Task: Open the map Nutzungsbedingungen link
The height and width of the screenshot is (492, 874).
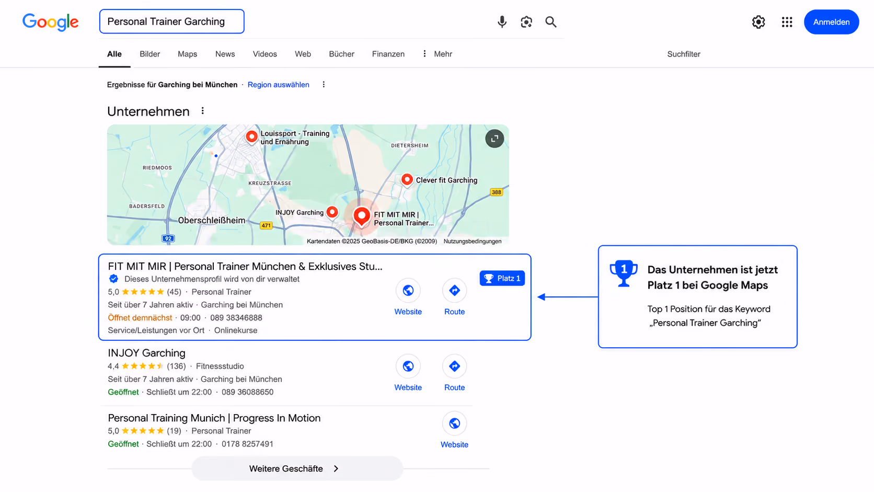Action: (473, 242)
